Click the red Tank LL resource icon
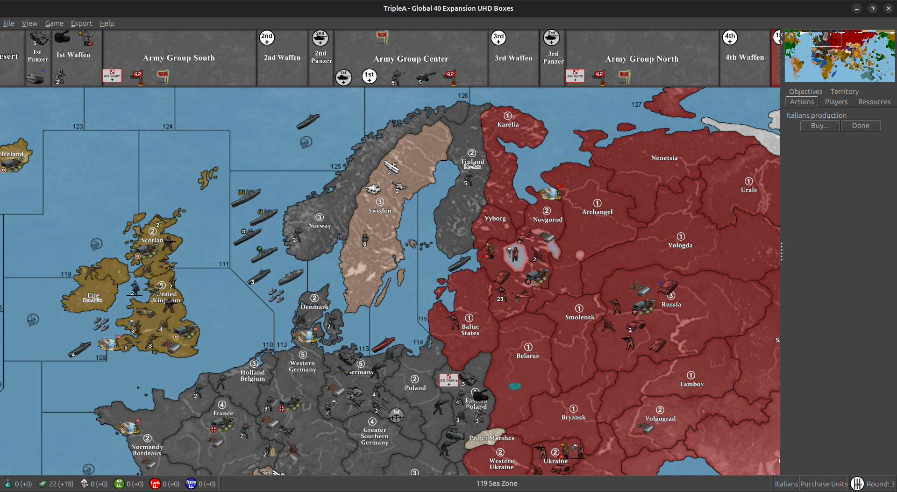This screenshot has height=492, width=897. tap(156, 484)
